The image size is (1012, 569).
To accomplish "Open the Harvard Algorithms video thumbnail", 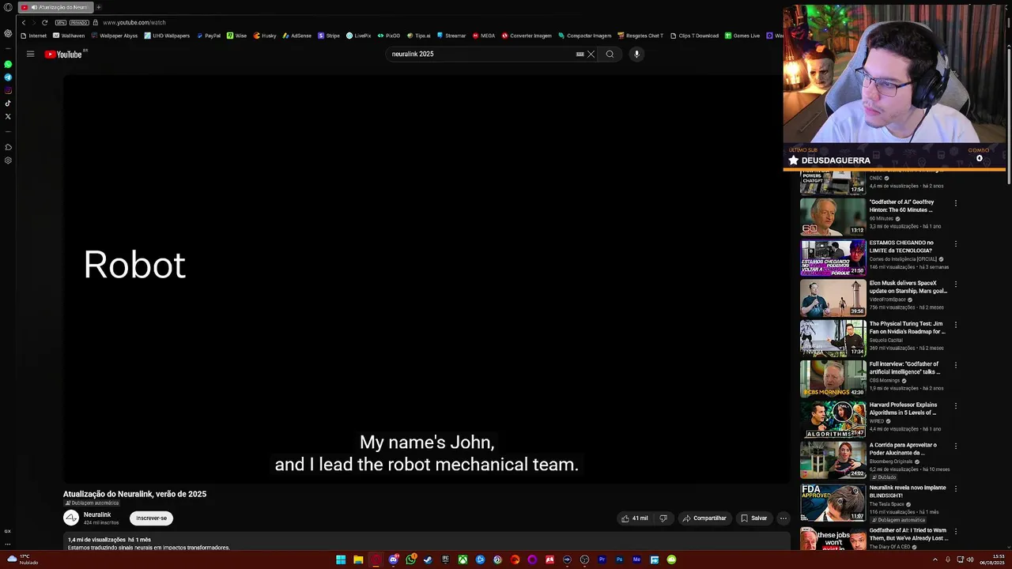I will click(833, 419).
